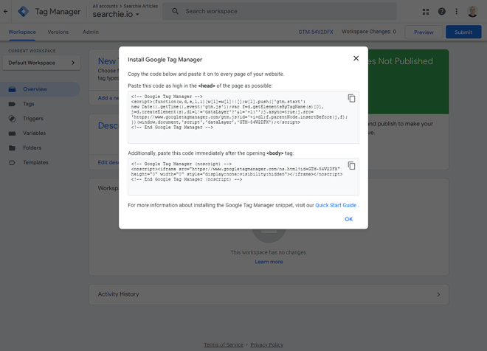The image size is (487, 351).
Task: Click the search magnifier icon
Action: pyautogui.click(x=175, y=11)
